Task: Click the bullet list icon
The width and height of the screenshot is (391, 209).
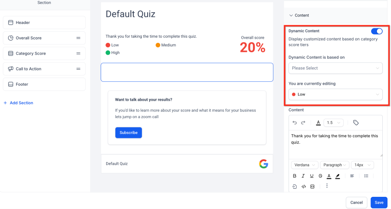Action: [366, 176]
